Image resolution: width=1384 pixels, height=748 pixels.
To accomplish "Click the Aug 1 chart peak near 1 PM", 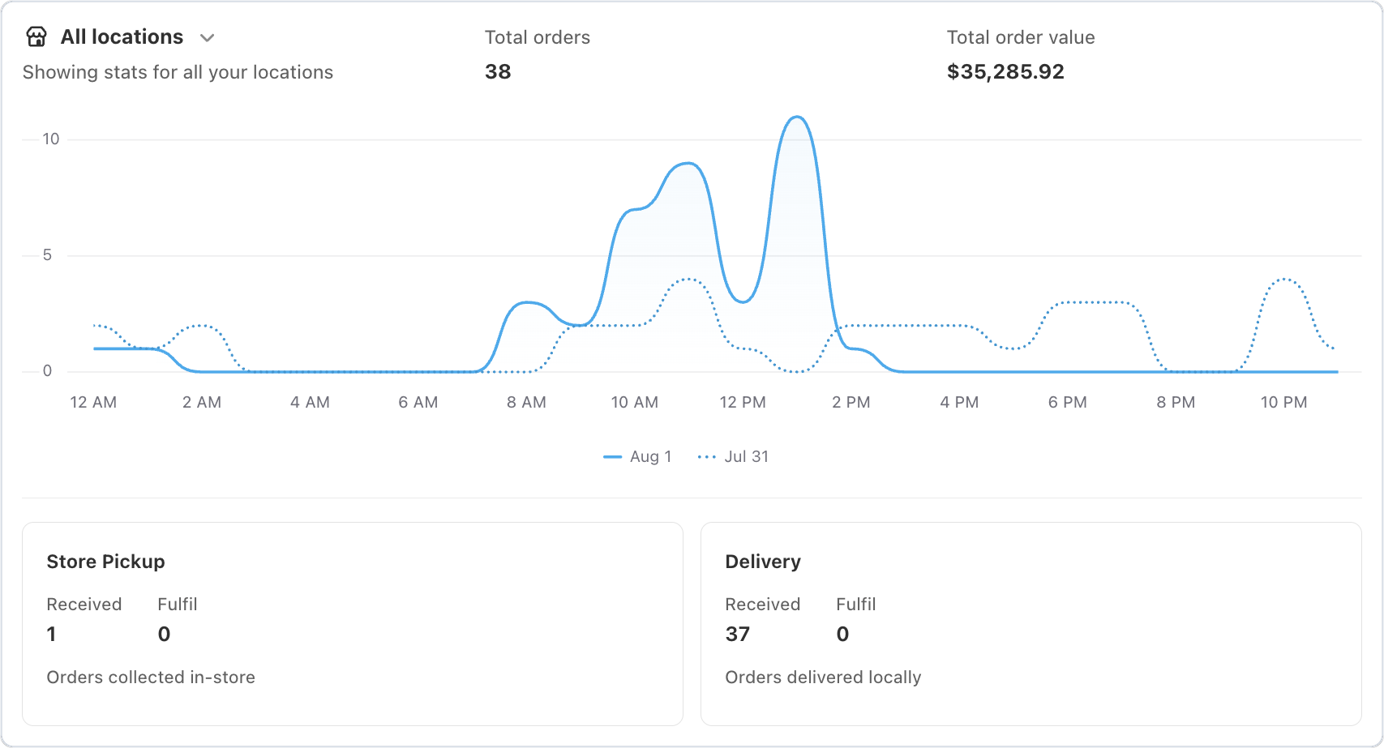I will [797, 118].
